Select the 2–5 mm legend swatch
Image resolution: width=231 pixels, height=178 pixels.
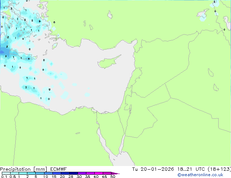pyautogui.click(x=31, y=173)
